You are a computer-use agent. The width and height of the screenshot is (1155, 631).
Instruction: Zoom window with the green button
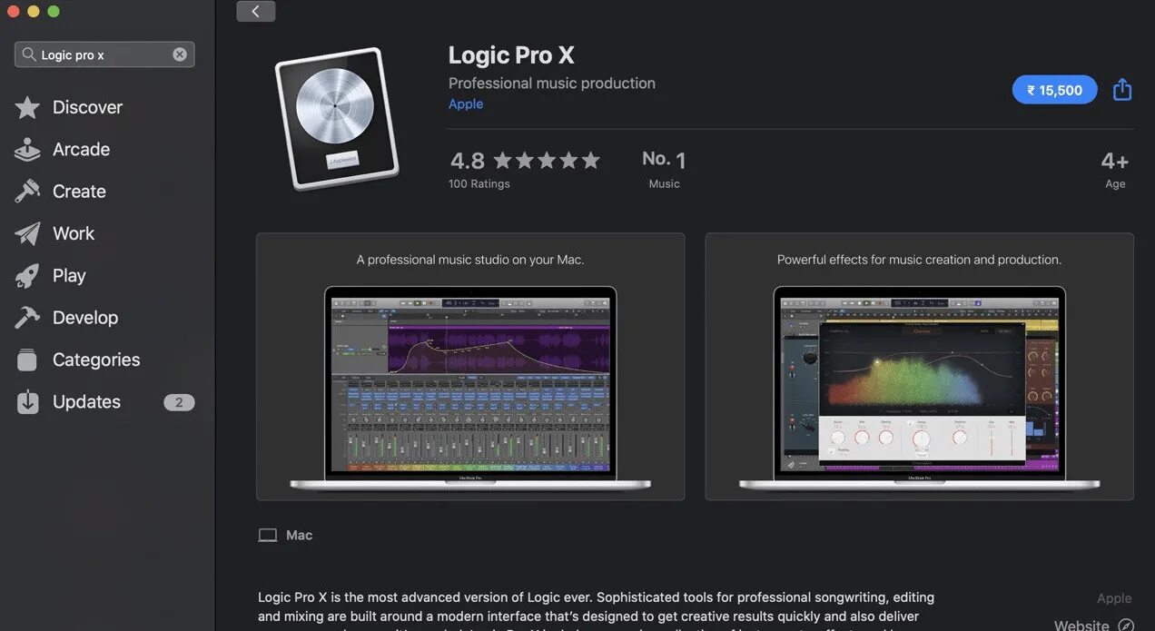pos(53,11)
